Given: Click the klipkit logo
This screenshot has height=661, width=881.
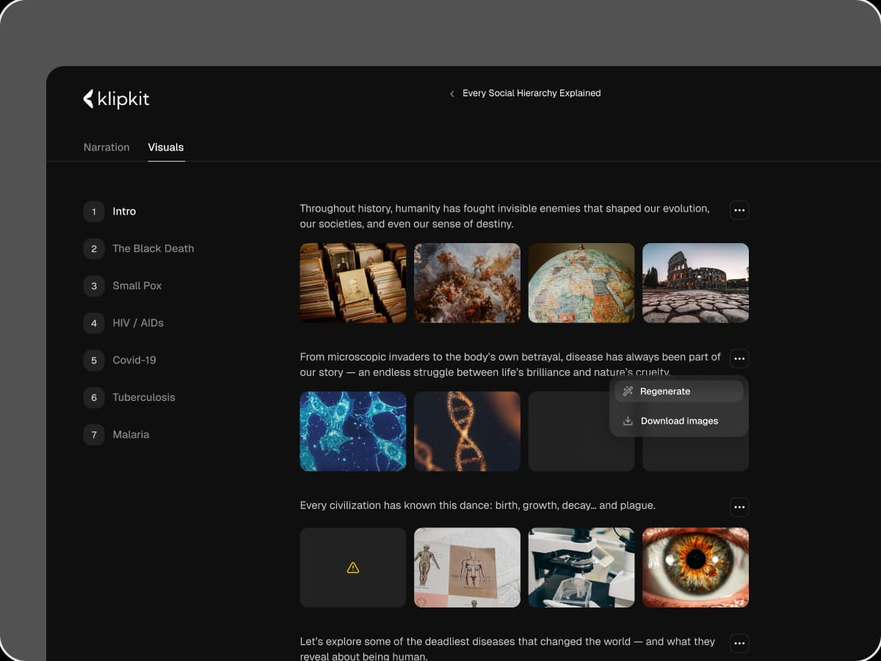Looking at the screenshot, I should tap(116, 98).
